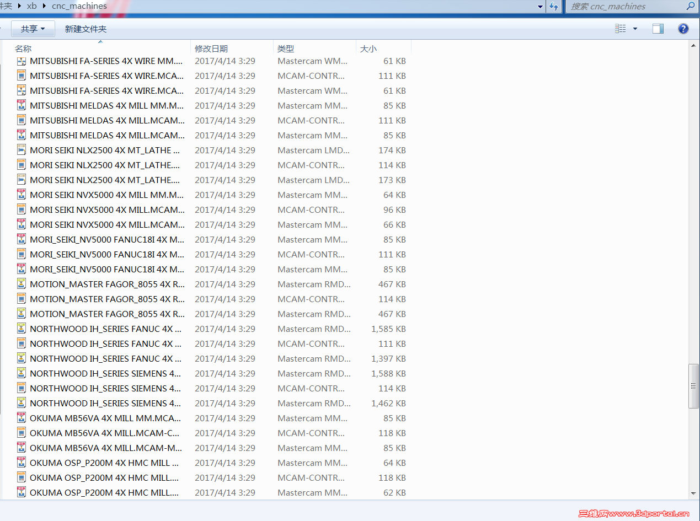Click the scrollbar down arrow
Viewport: 700px width, 521px height.
[x=694, y=493]
